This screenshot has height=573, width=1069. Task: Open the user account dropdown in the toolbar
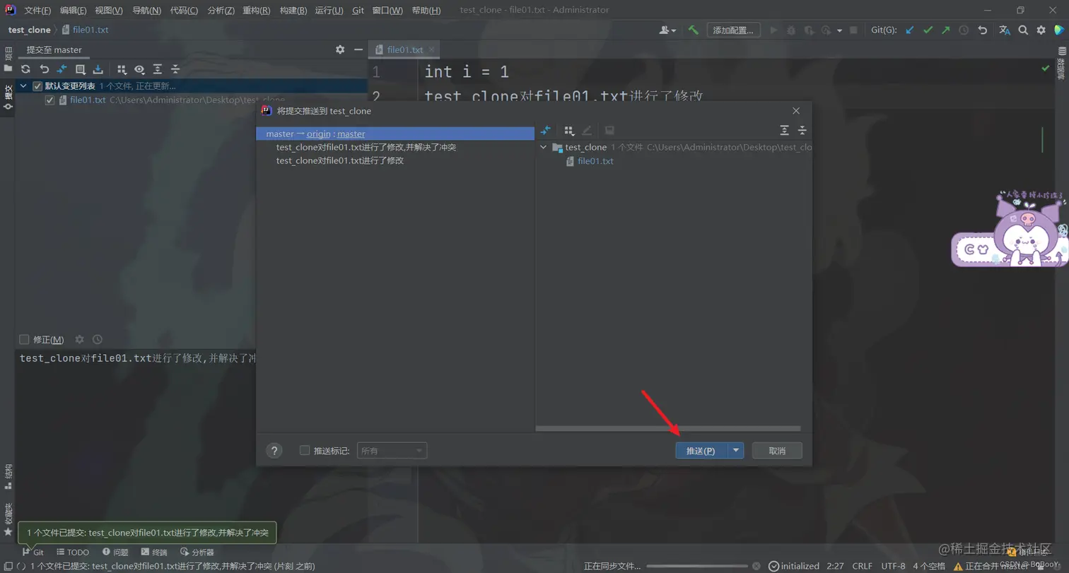[x=667, y=30]
